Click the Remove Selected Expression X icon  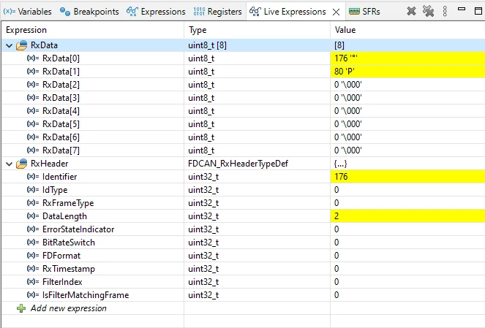click(411, 12)
